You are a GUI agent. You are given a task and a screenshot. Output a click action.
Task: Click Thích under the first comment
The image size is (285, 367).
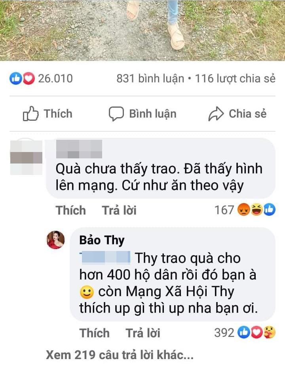coord(71,210)
